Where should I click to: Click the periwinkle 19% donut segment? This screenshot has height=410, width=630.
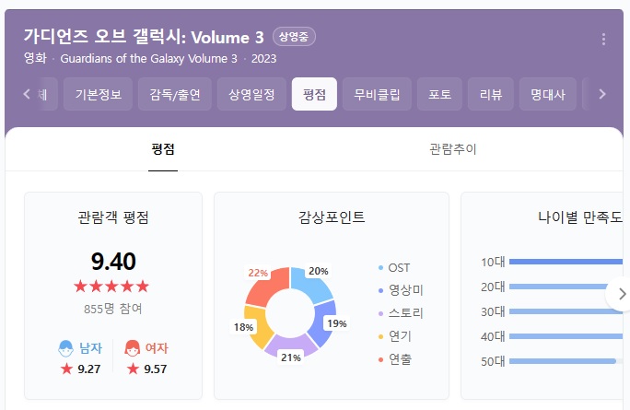tap(322, 322)
